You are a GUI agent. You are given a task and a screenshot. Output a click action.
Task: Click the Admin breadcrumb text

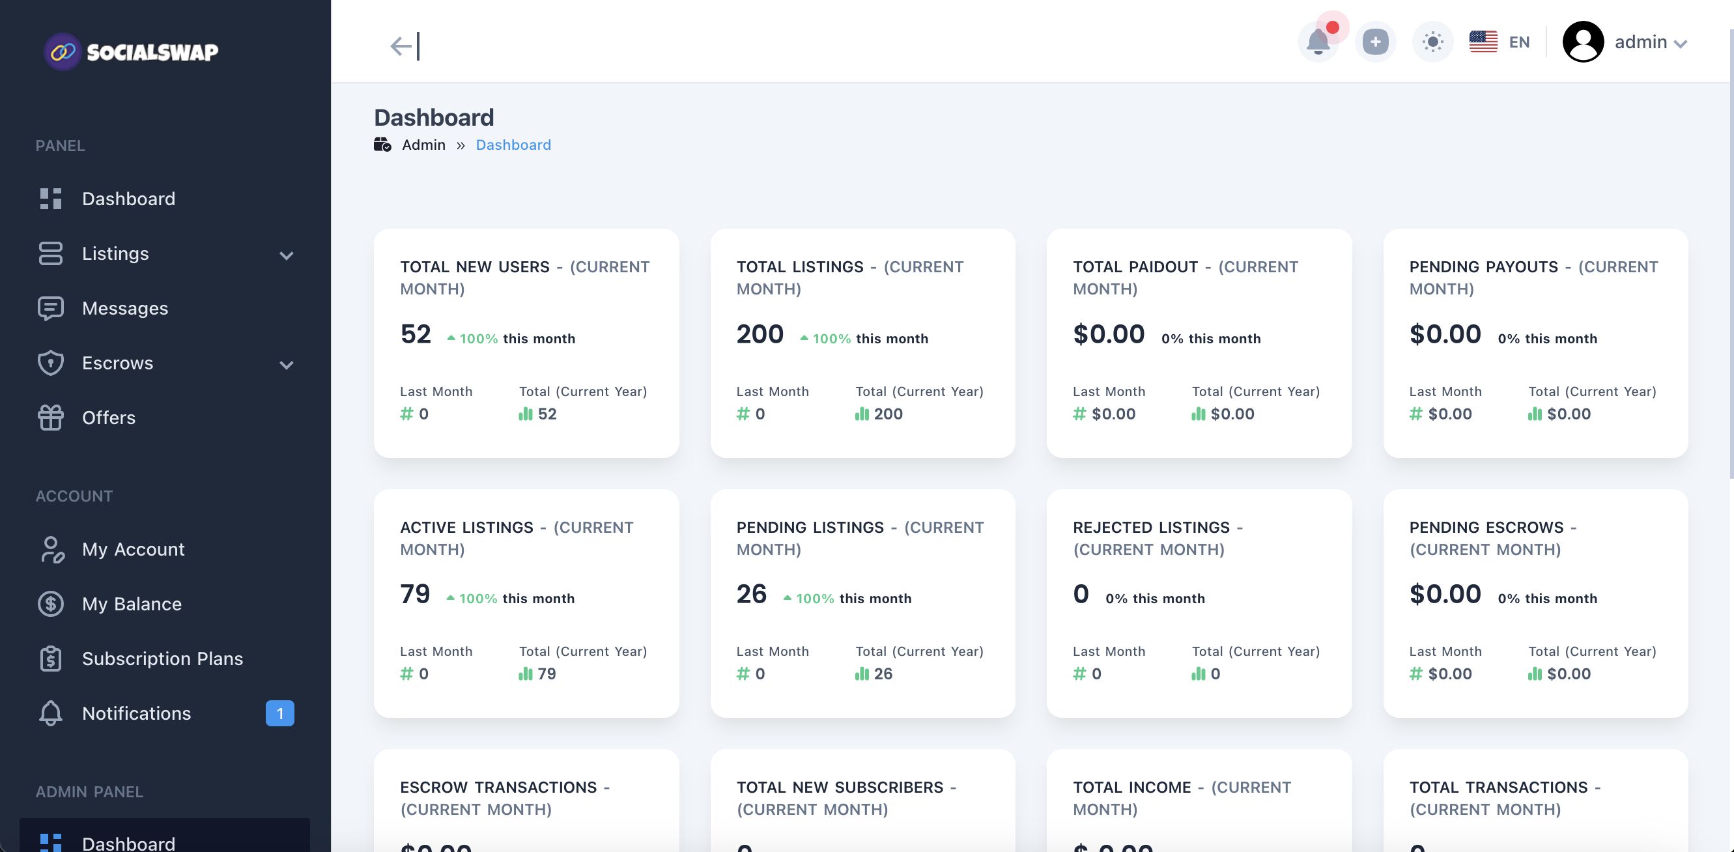423,145
